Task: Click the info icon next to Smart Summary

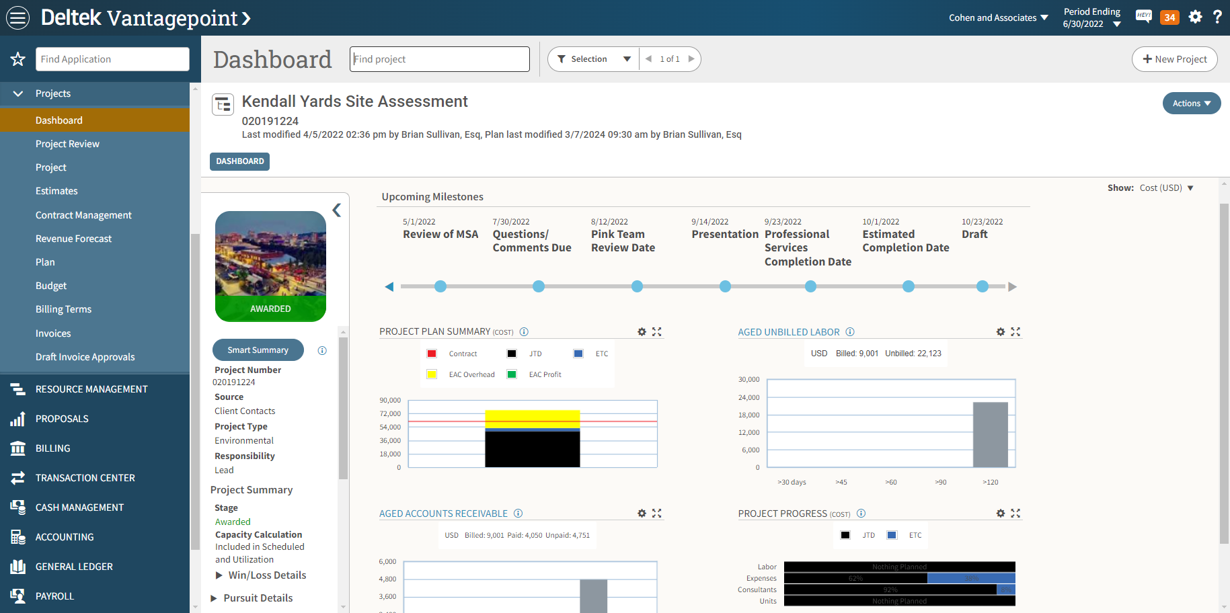Action: [x=321, y=350]
